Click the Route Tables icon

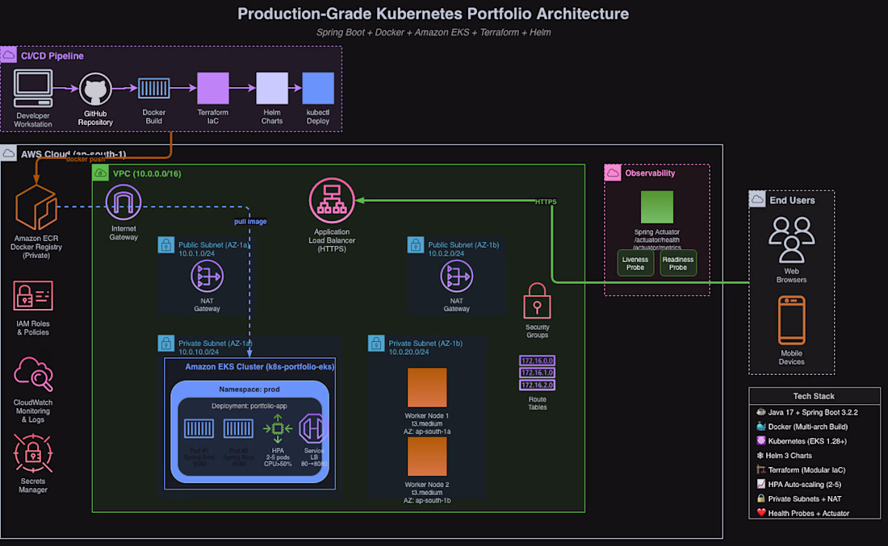[x=537, y=373]
